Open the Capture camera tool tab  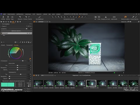tap(3, 22)
